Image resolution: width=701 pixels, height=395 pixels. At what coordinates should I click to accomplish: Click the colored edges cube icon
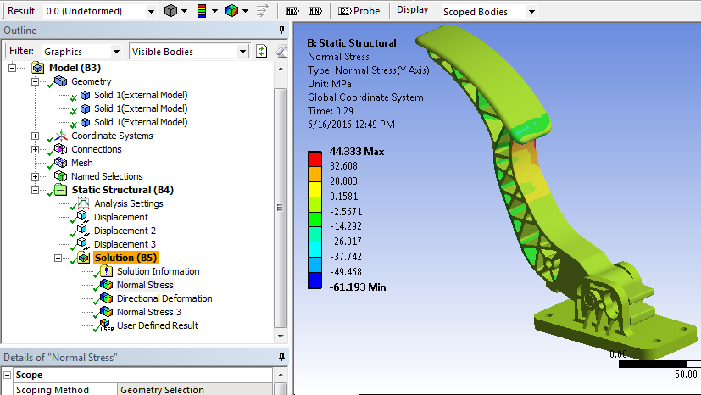coord(232,11)
